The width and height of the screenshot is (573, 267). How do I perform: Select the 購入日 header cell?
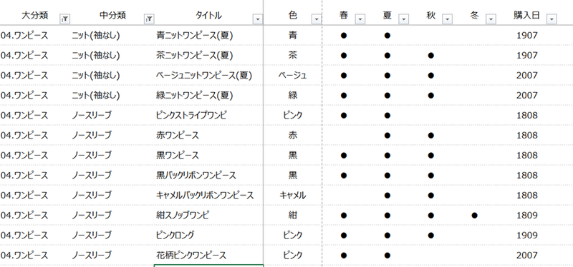pyautogui.click(x=526, y=15)
